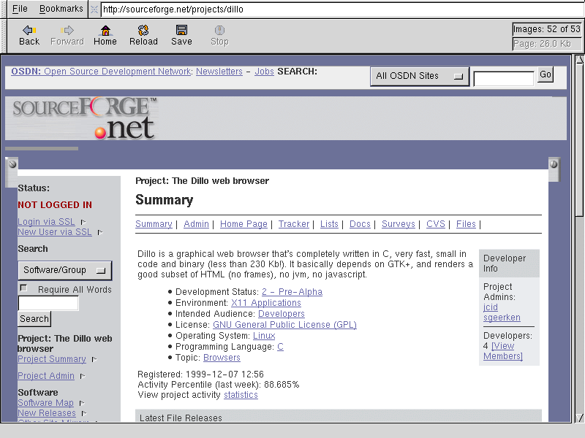Open the File menu
Screen dimensions: 585x438
click(20, 9)
